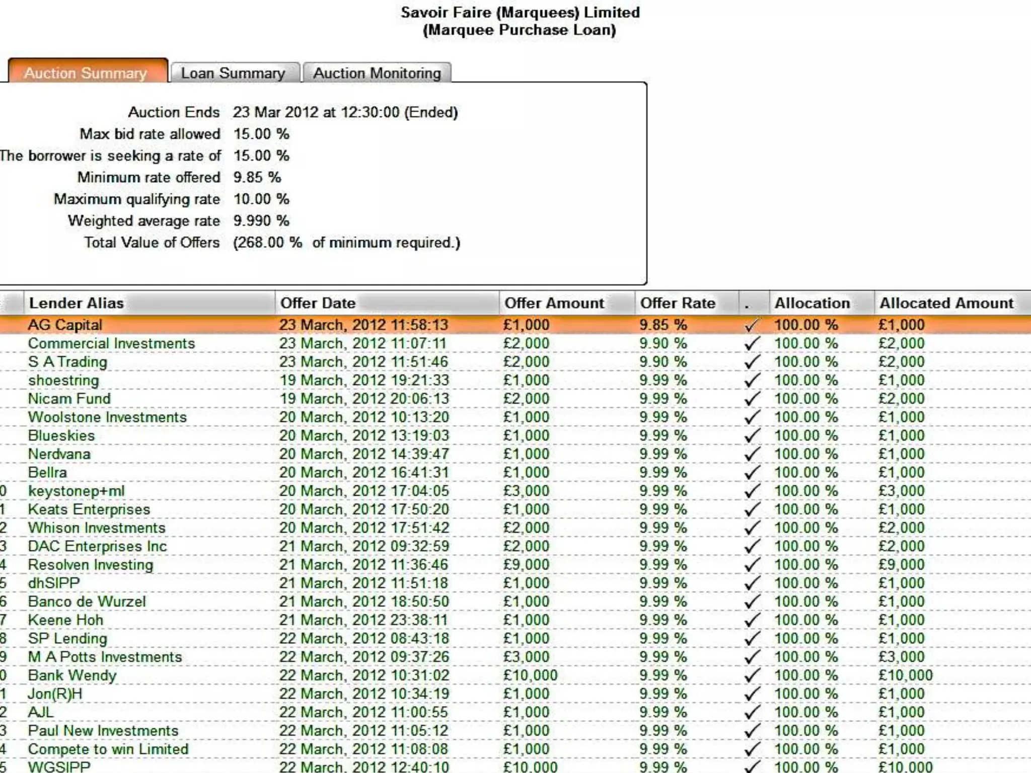1031x773 pixels.
Task: Click the Offer Amount column header
Action: pos(554,303)
